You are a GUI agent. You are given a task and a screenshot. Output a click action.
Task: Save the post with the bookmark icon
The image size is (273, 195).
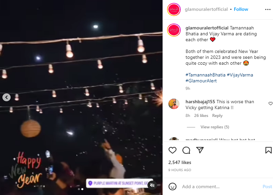268,150
